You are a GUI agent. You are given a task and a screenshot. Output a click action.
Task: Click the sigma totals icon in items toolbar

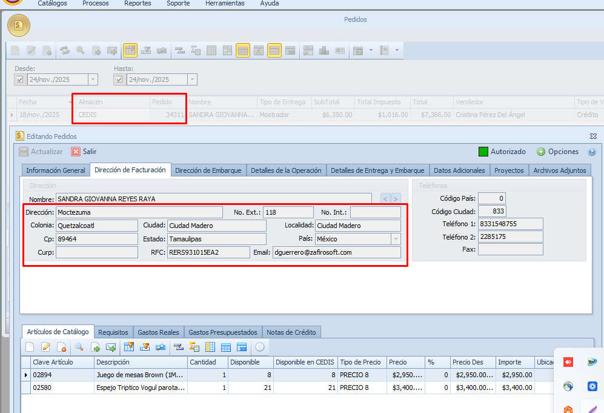pyautogui.click(x=194, y=348)
